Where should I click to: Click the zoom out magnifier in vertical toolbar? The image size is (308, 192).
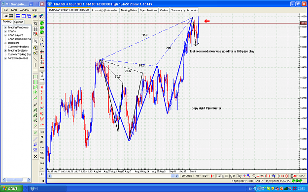42,45
